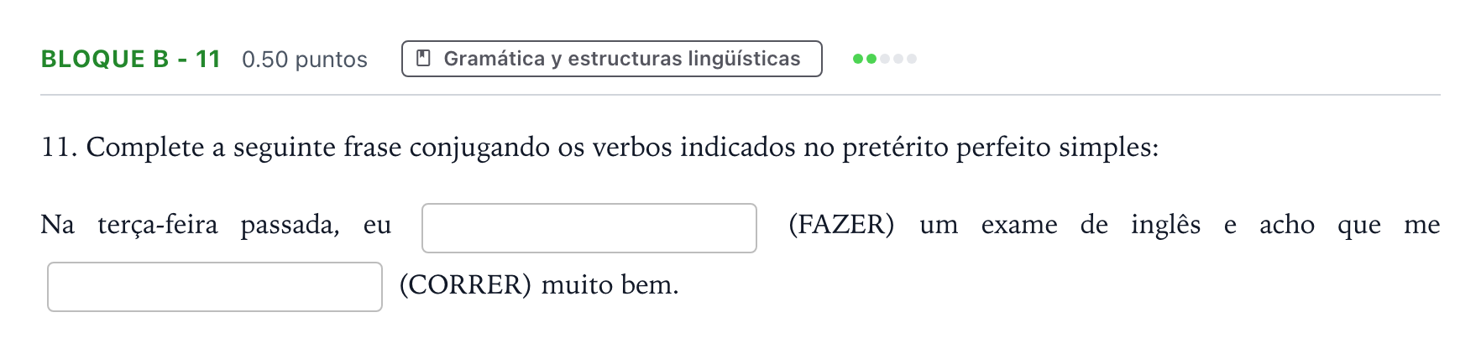Click the words 'muito bem.'

[x=610, y=285]
